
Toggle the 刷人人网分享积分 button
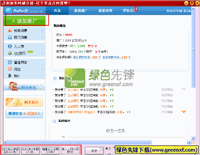point(70,150)
